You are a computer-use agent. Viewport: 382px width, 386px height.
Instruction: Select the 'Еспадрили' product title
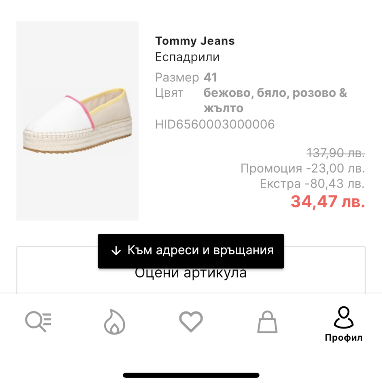coord(187,57)
